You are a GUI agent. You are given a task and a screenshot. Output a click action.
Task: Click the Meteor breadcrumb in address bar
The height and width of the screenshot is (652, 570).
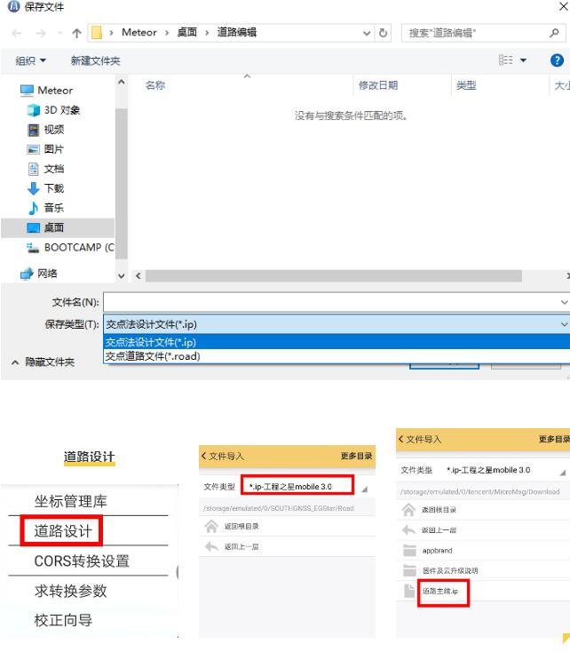(x=139, y=33)
